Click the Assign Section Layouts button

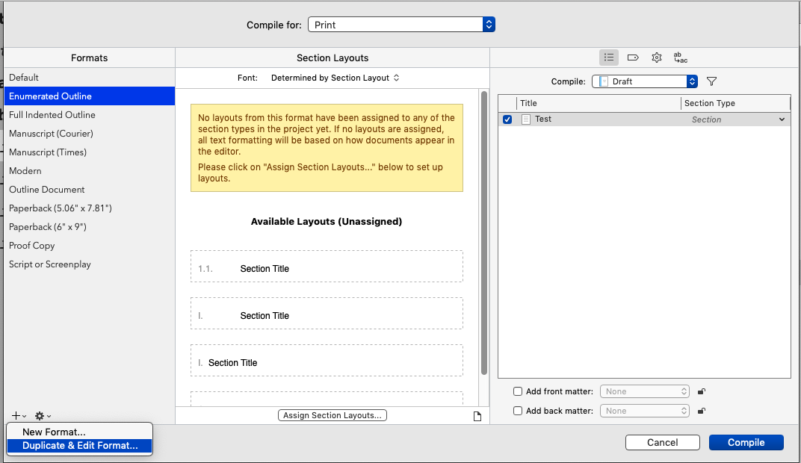click(333, 415)
